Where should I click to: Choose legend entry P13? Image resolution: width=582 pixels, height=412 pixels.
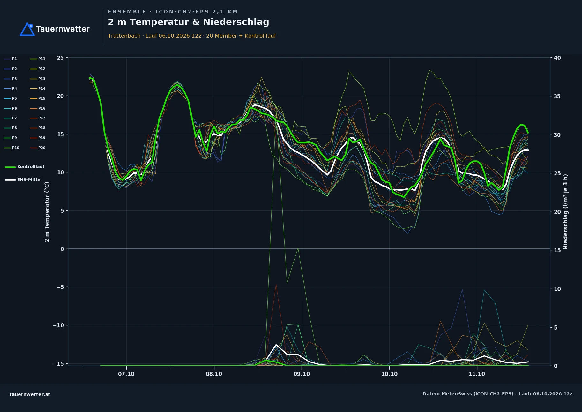38,79
